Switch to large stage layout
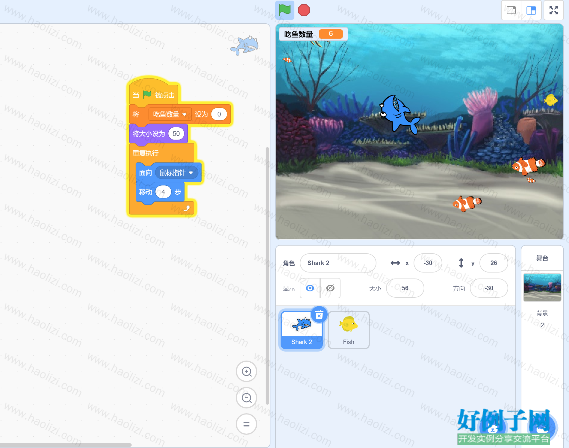This screenshot has width=569, height=448. pos(531,10)
